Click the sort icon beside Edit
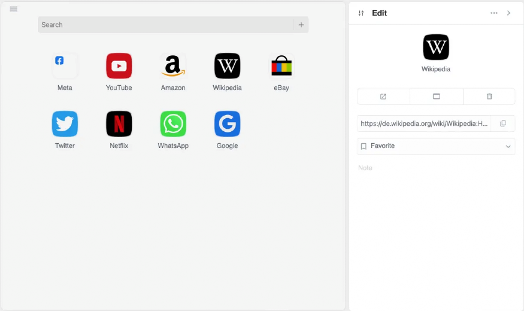524x311 pixels. (361, 13)
